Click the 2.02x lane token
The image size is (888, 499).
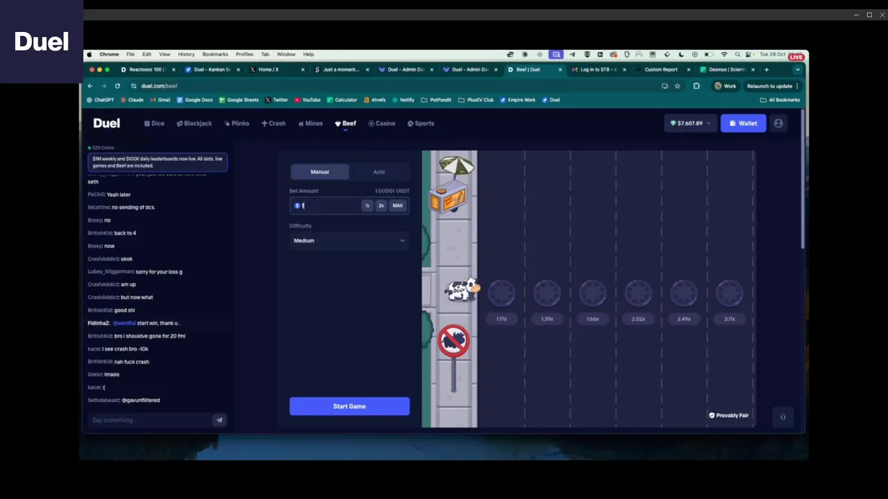click(x=638, y=294)
